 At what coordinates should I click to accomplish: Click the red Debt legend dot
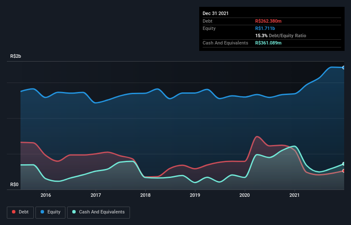coord(14,212)
